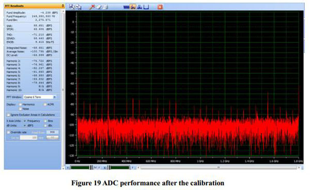Click the X-axis zoom slider below plot
Screen dimensions: 310x190
[x=120, y=167]
